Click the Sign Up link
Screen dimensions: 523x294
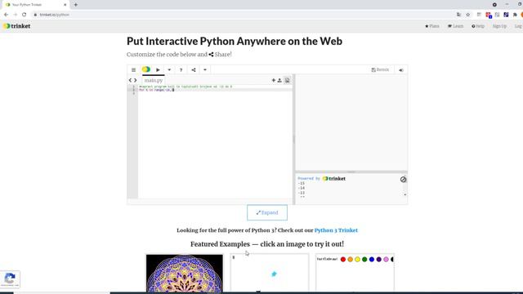point(499,26)
